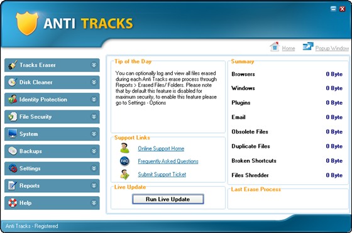Click the Identity Protection person icon
This screenshot has width=352, height=233.
pos(13,100)
